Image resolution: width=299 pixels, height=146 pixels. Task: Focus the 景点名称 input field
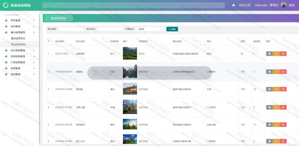(x=110, y=29)
